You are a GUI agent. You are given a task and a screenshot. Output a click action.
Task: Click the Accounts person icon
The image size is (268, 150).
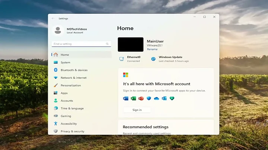56,101
